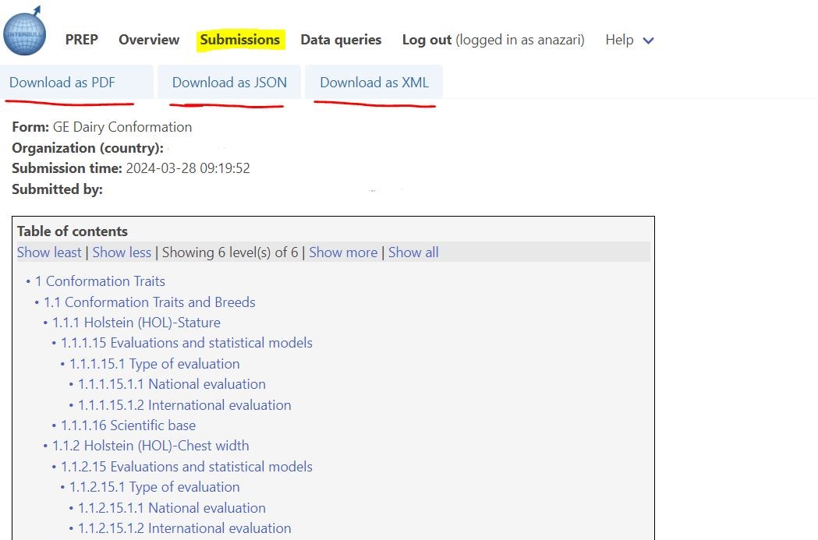
Task: Download the submission as JSON
Action: coord(229,83)
